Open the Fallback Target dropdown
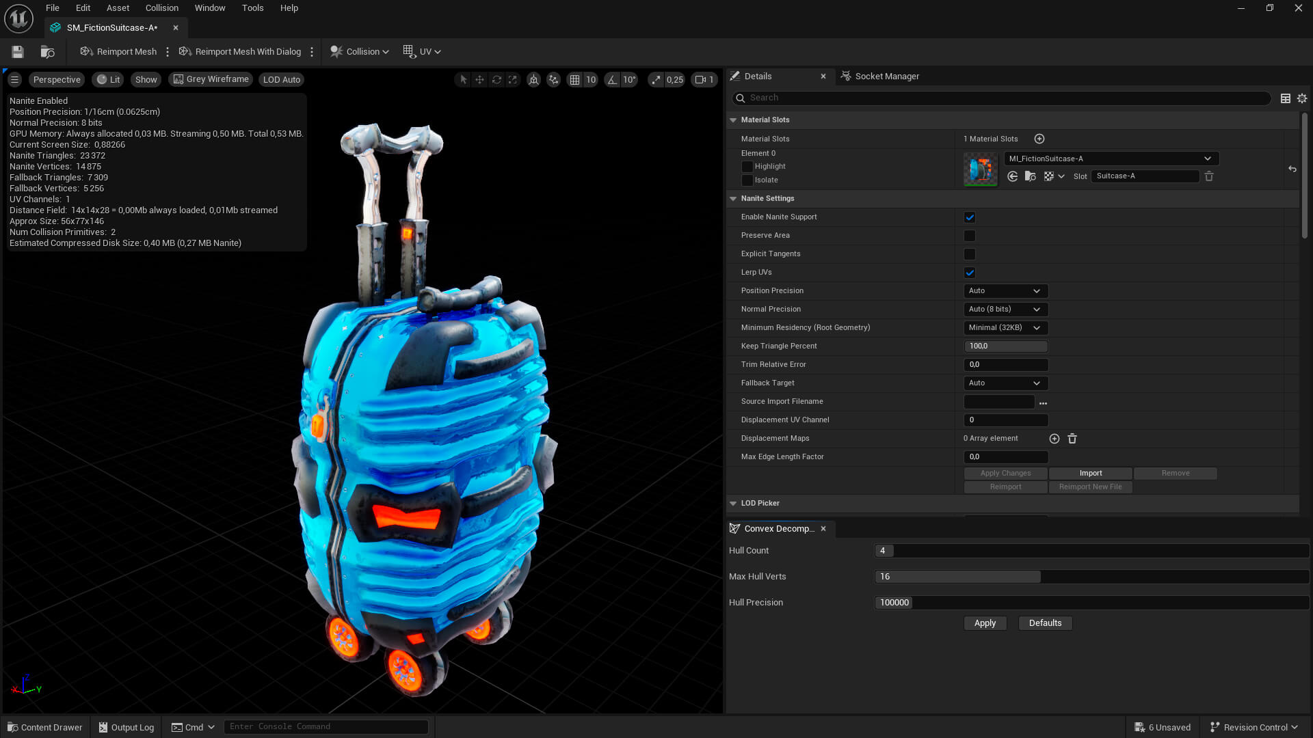1313x738 pixels. [x=1005, y=383]
